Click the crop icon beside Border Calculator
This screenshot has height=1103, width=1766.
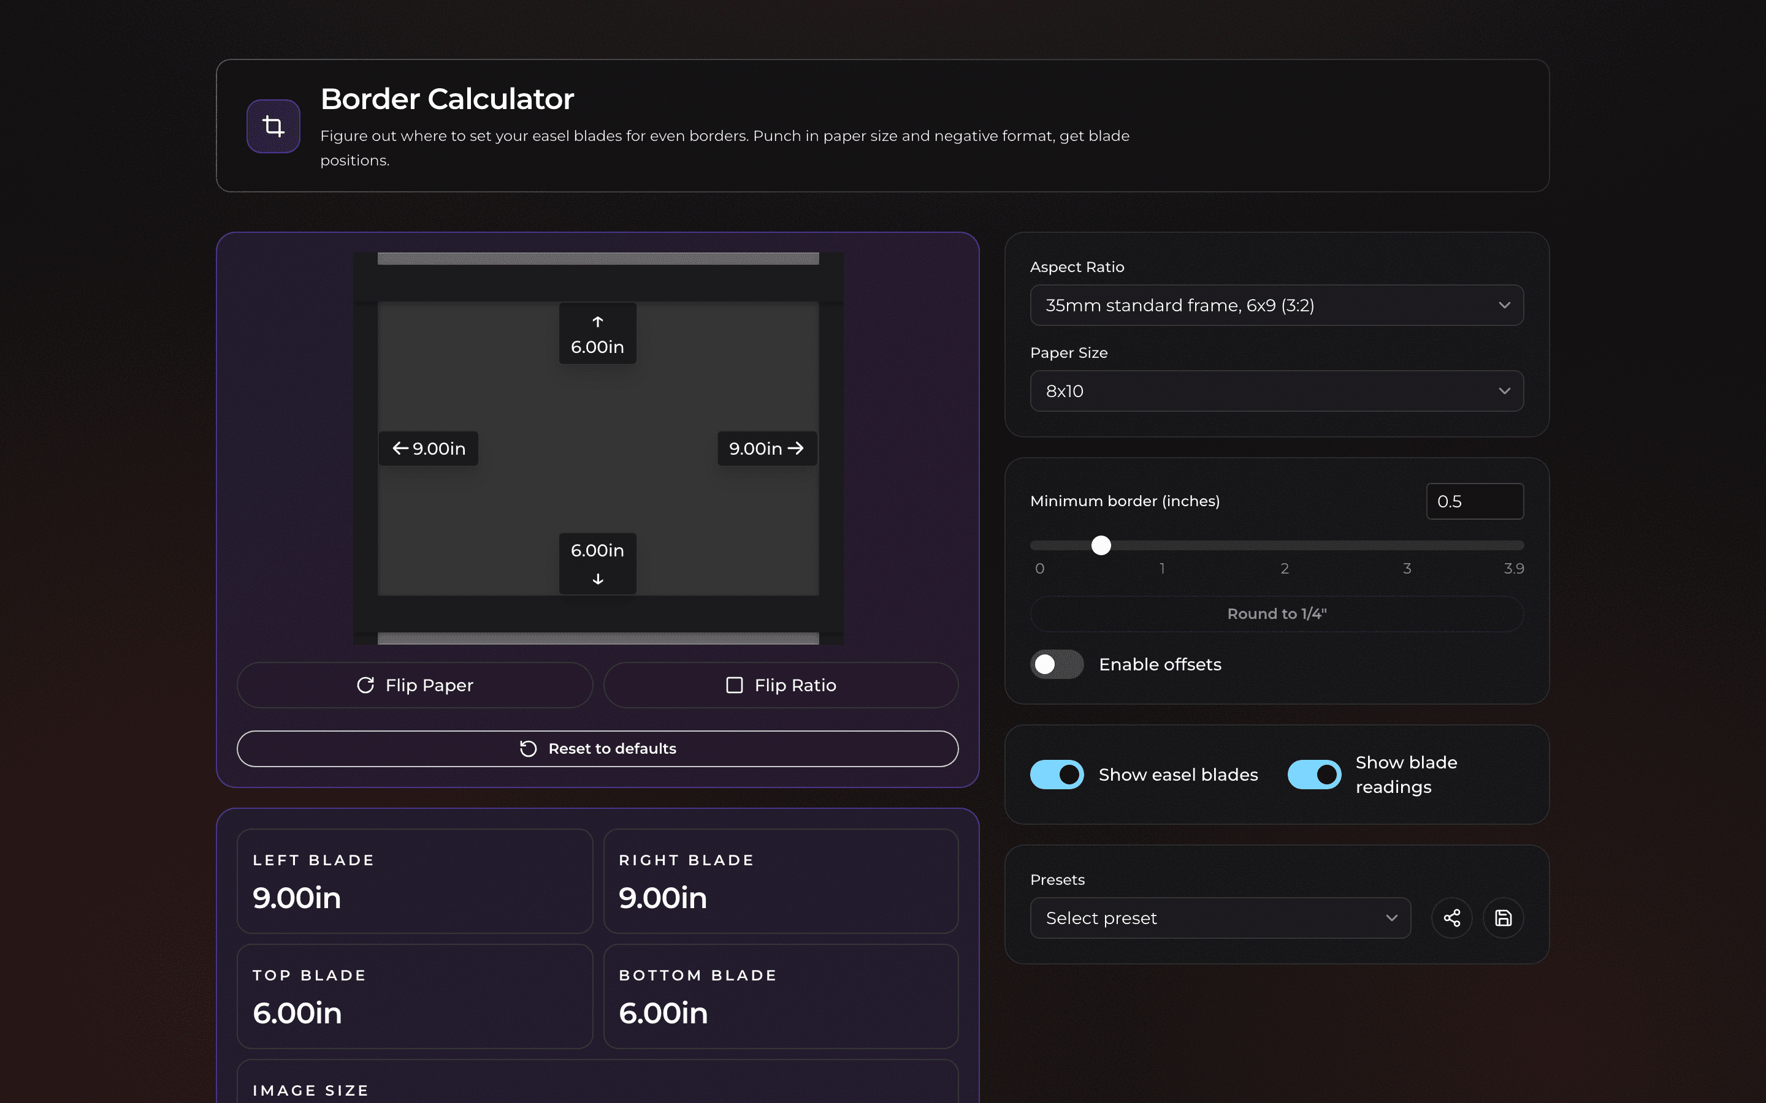[x=273, y=126]
